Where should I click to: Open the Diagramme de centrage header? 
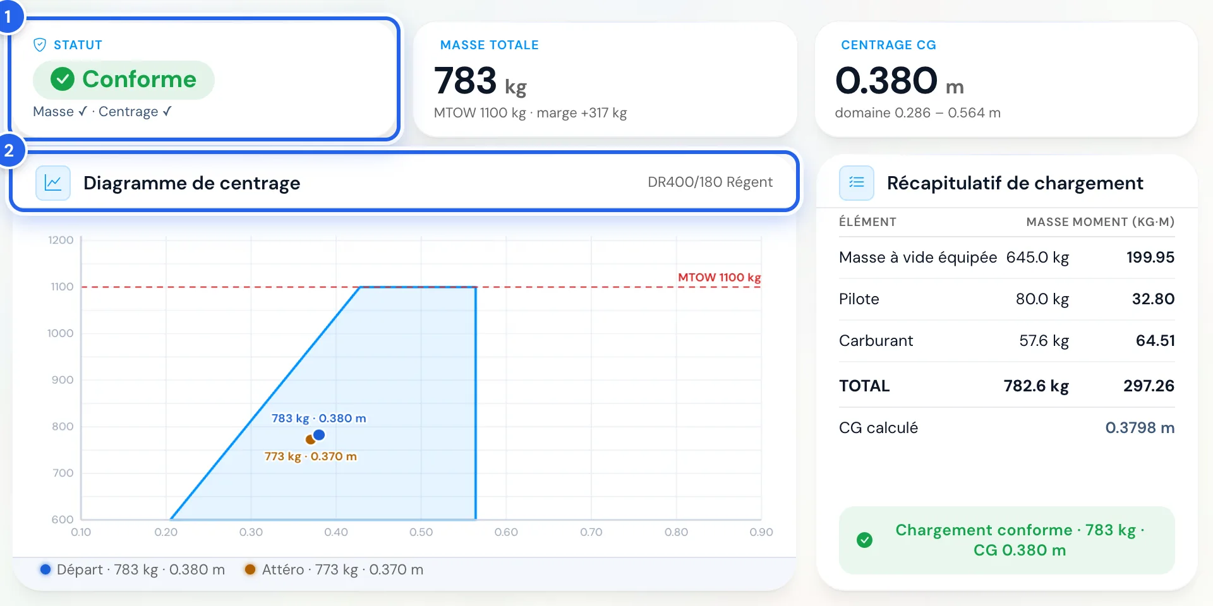[x=404, y=182]
